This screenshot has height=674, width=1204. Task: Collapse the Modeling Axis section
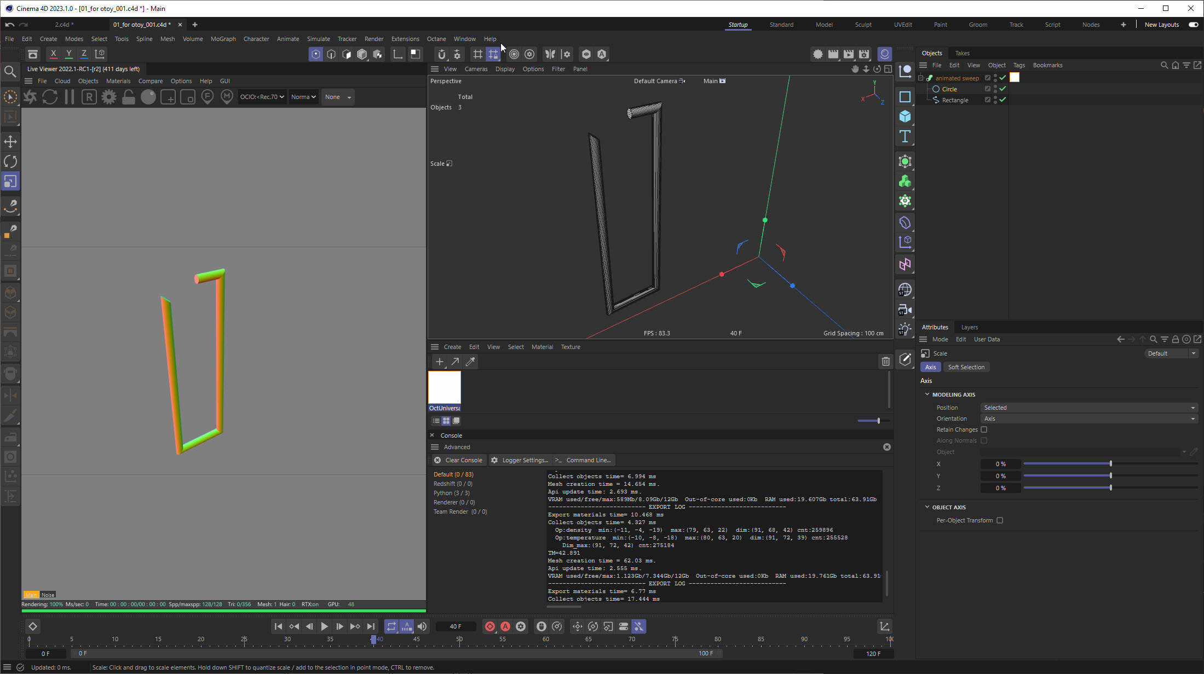928,394
